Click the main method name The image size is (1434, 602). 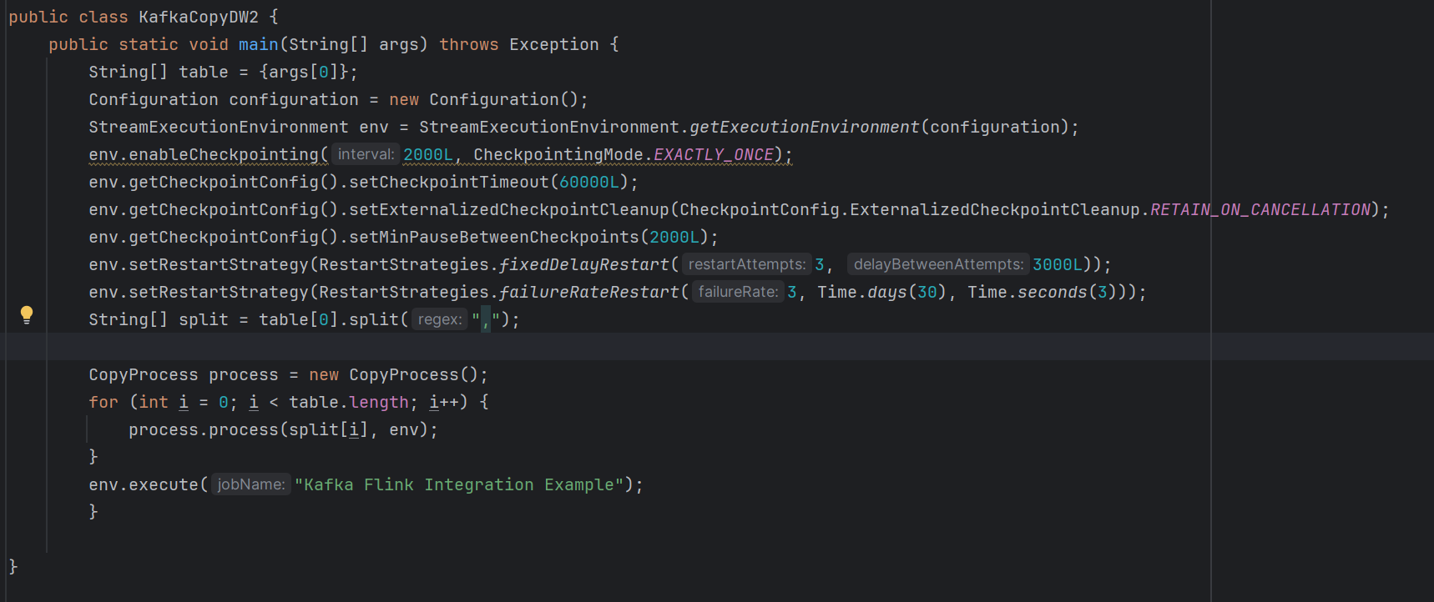(259, 44)
